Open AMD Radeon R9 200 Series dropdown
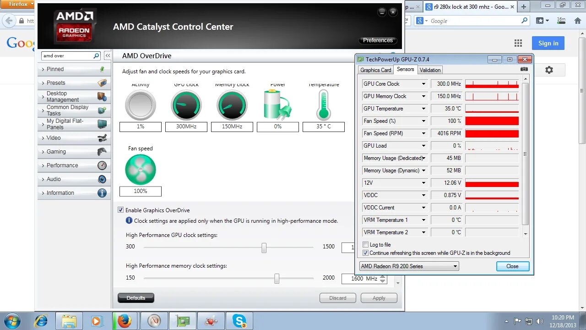586x330 pixels. [x=409, y=266]
